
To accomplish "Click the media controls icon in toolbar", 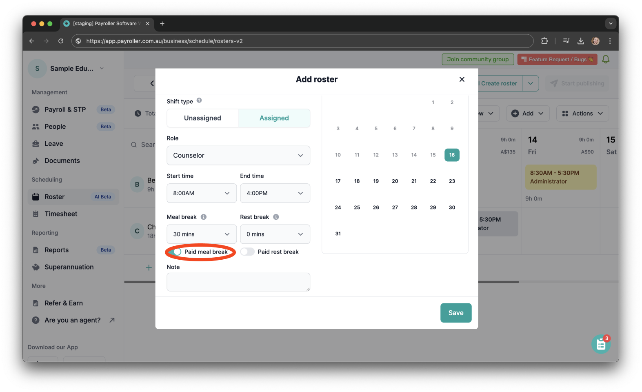I will tap(566, 41).
